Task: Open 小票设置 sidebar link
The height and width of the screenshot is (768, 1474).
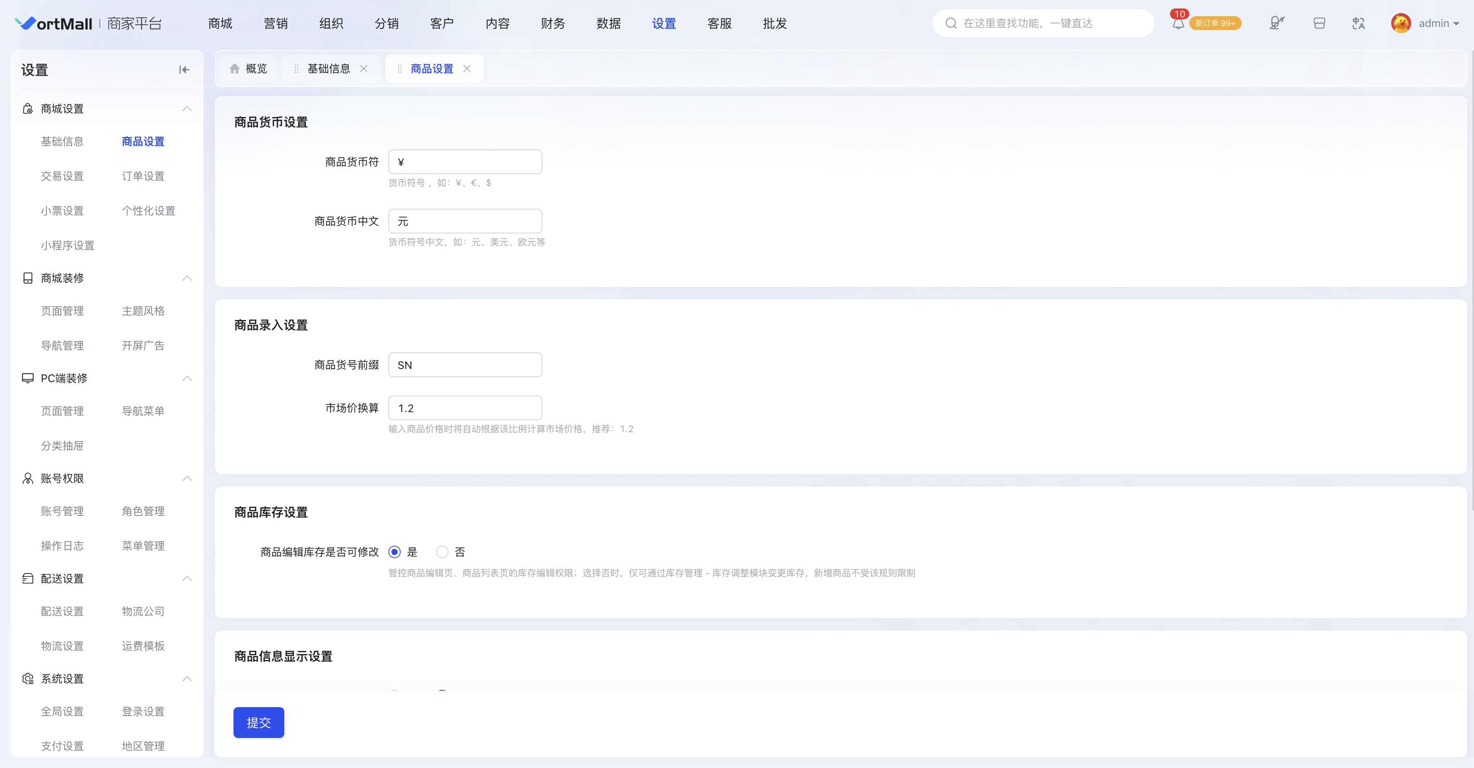Action: tap(62, 211)
